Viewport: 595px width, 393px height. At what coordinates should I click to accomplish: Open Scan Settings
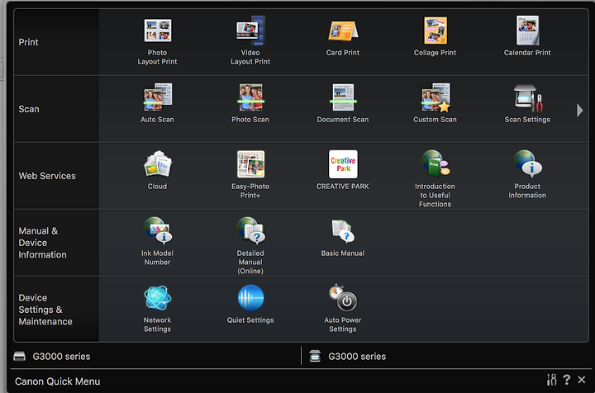pos(527,103)
